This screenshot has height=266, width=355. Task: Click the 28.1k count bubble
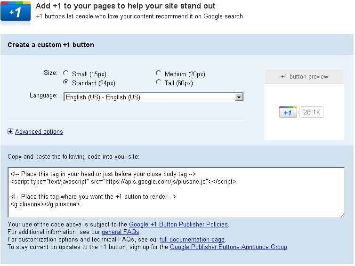[312, 113]
